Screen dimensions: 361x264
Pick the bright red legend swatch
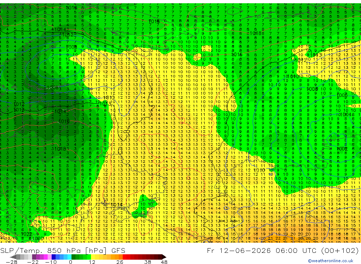pos(125,257)
